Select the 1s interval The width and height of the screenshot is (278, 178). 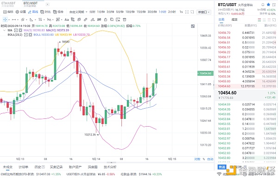181,12
